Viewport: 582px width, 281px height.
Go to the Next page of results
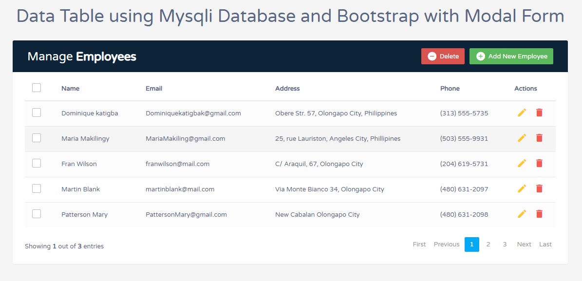pyautogui.click(x=524, y=244)
